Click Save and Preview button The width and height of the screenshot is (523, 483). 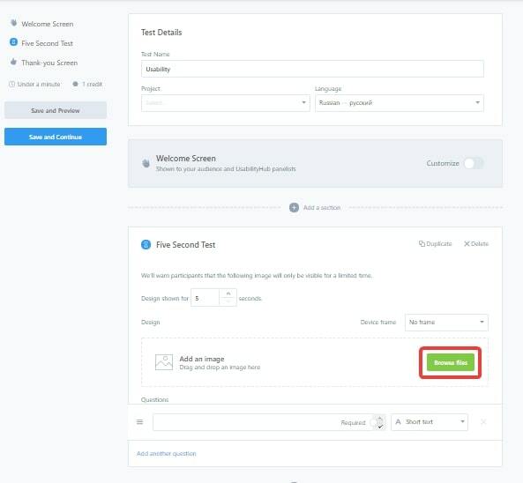pyautogui.click(x=56, y=110)
